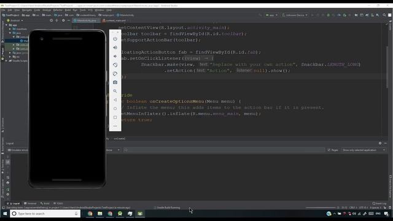Open the Run menu
This screenshot has height=221, width=393.
75,10
